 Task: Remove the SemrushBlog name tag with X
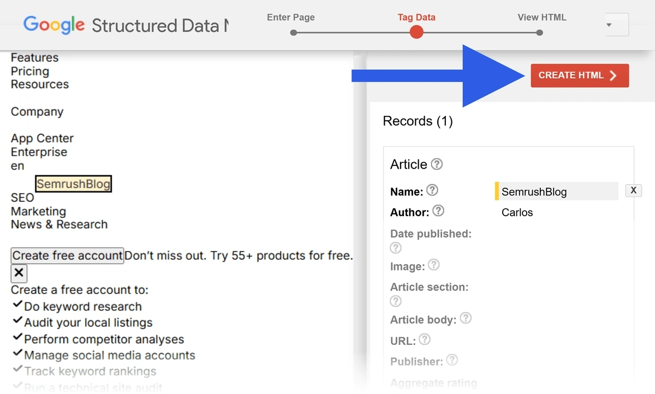(x=633, y=190)
